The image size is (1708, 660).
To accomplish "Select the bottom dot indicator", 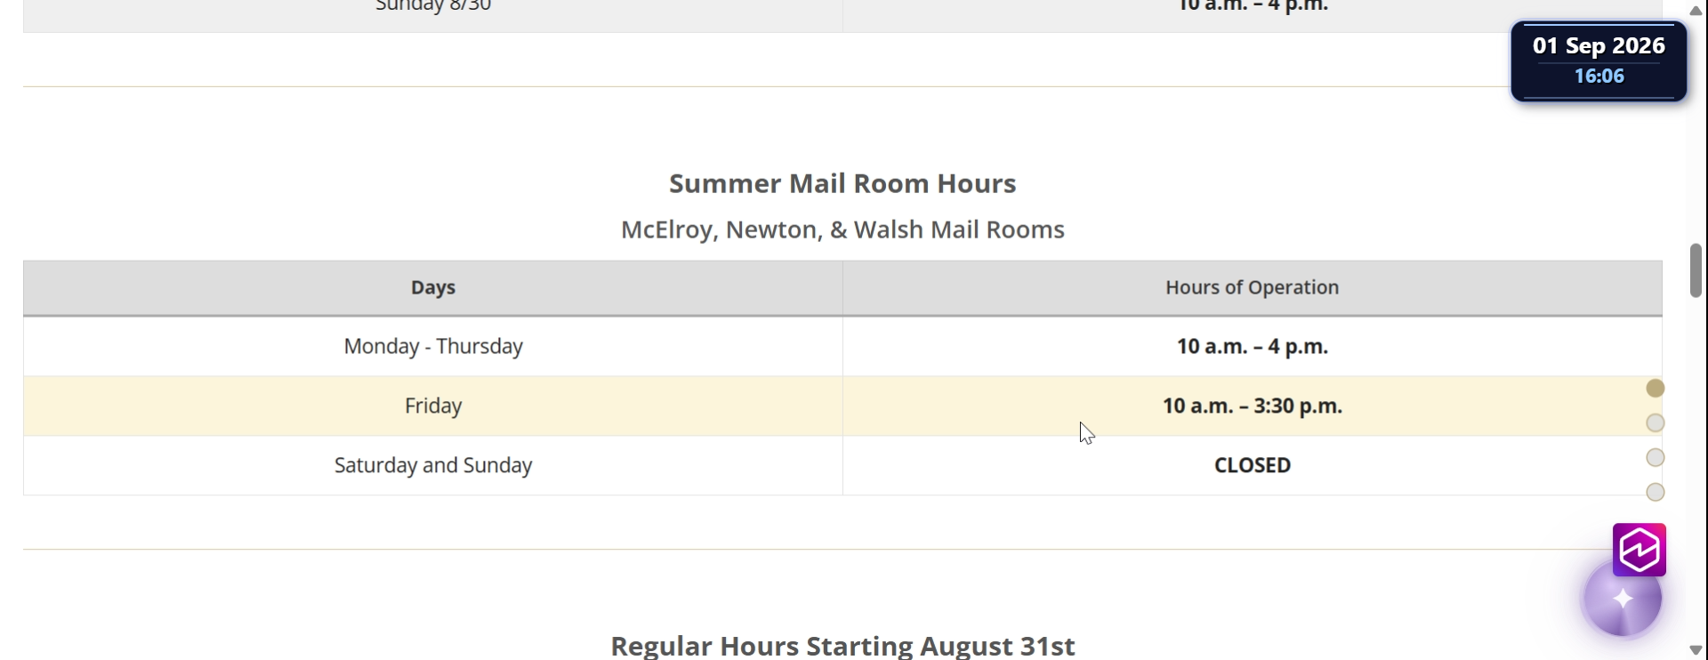I will point(1655,492).
